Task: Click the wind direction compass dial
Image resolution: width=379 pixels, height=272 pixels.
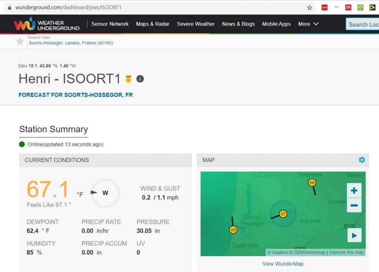Action: 105,193
